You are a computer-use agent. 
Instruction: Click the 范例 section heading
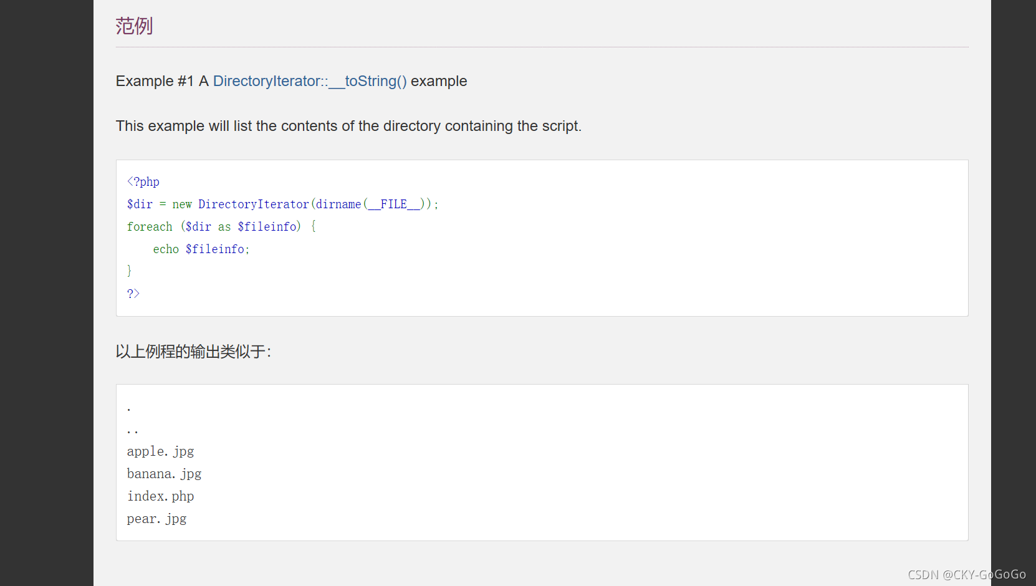tap(134, 26)
